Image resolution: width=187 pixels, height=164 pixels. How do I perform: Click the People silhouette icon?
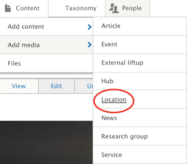pos(114,8)
